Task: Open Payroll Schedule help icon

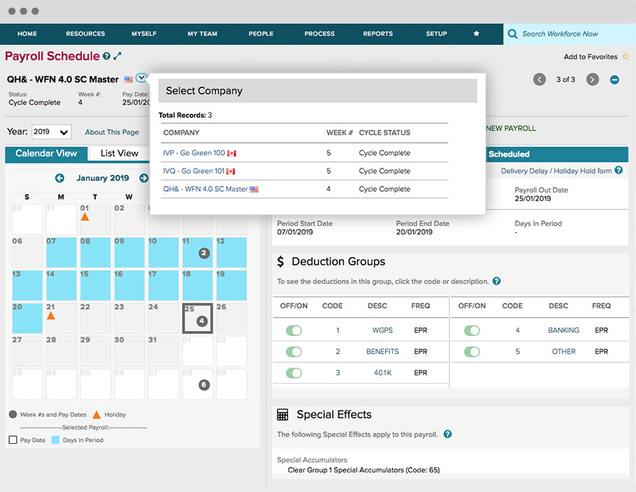Action: (x=106, y=57)
